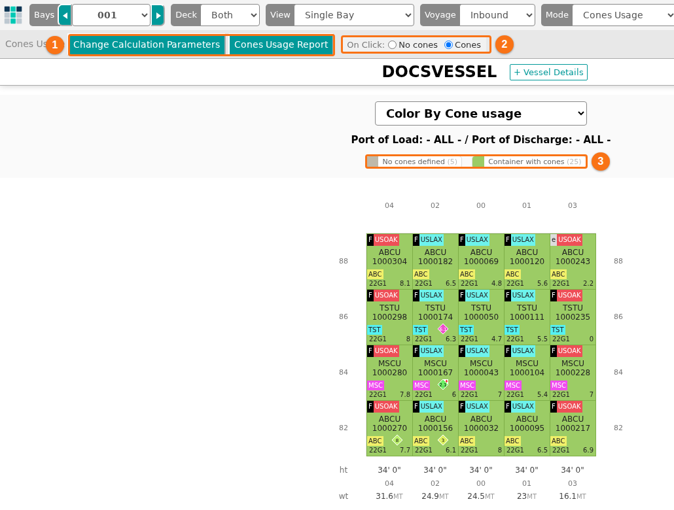Select the No cones radio option

pyautogui.click(x=392, y=44)
